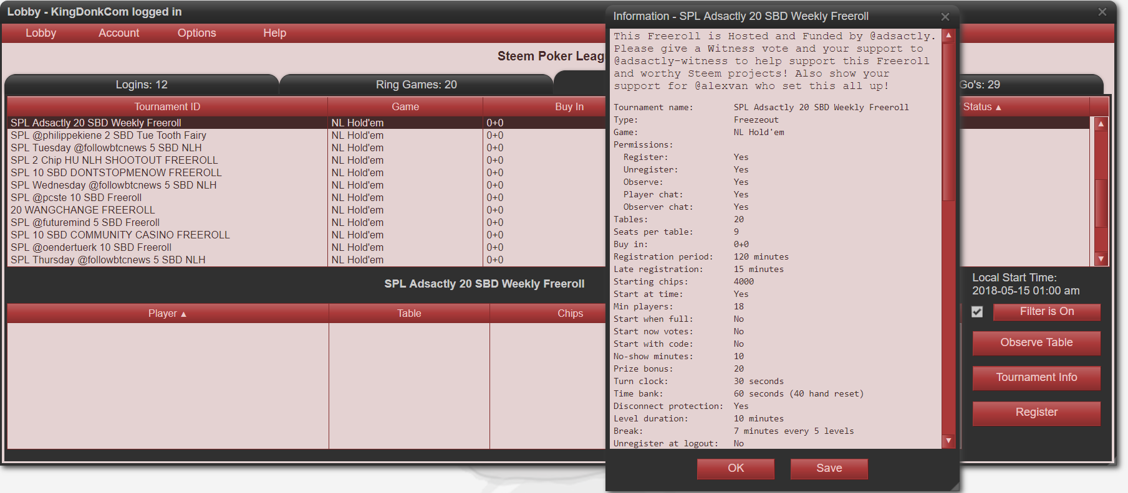Open the Options menu
This screenshot has width=1128, height=493.
196,33
